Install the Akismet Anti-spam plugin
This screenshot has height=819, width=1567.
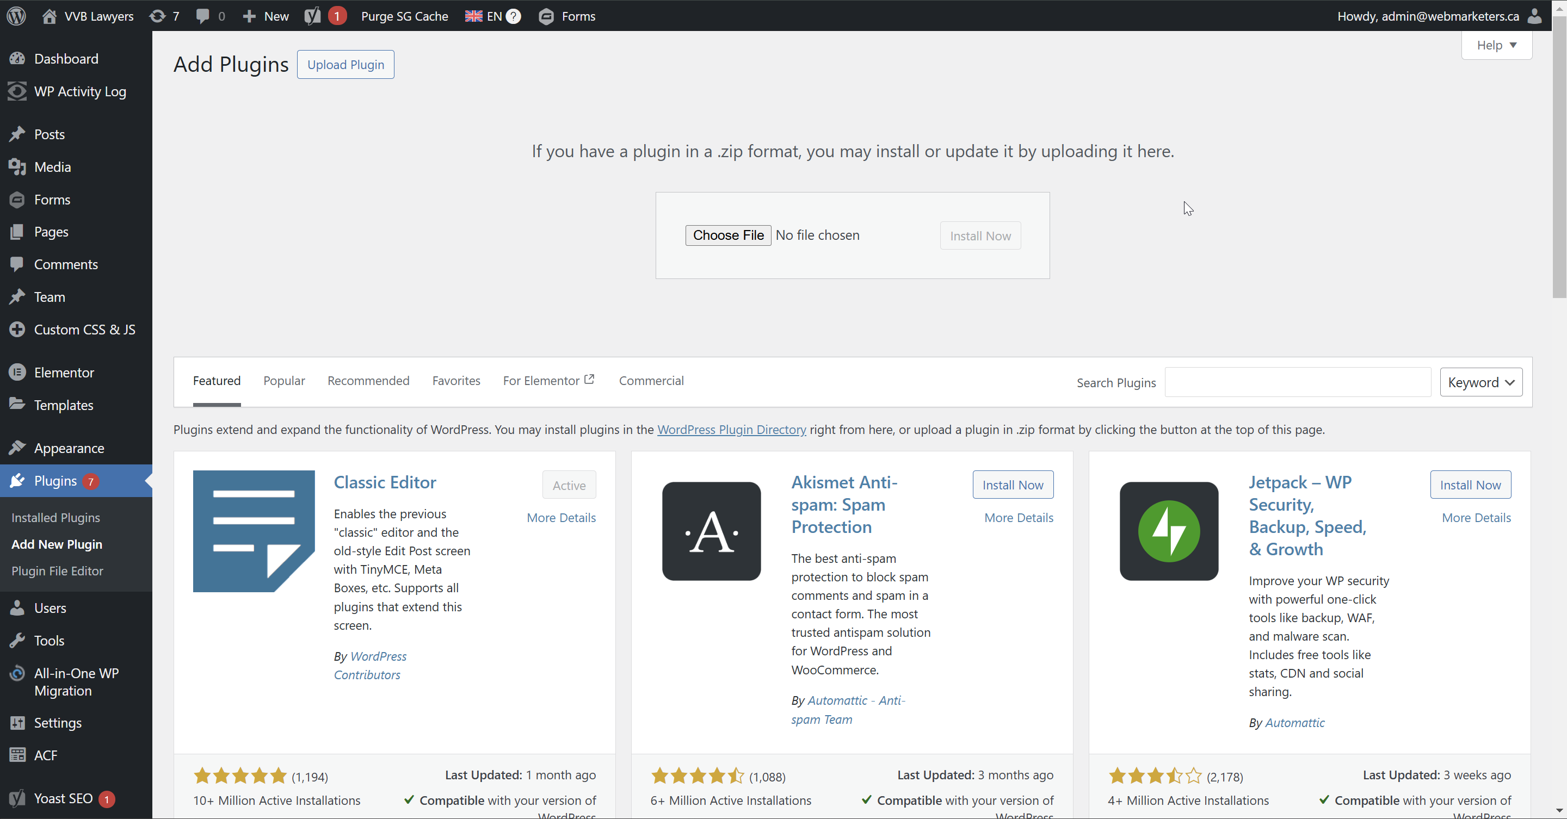[x=1012, y=485]
